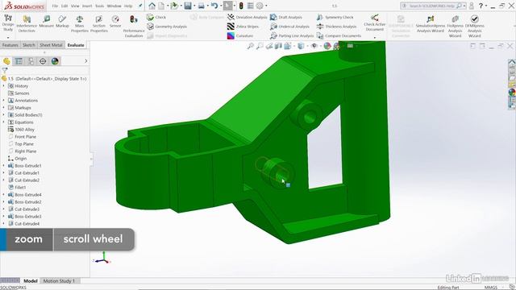Viewport: 516px width, 290px height.
Task: Expand the History tree node
Action: coord(3,86)
